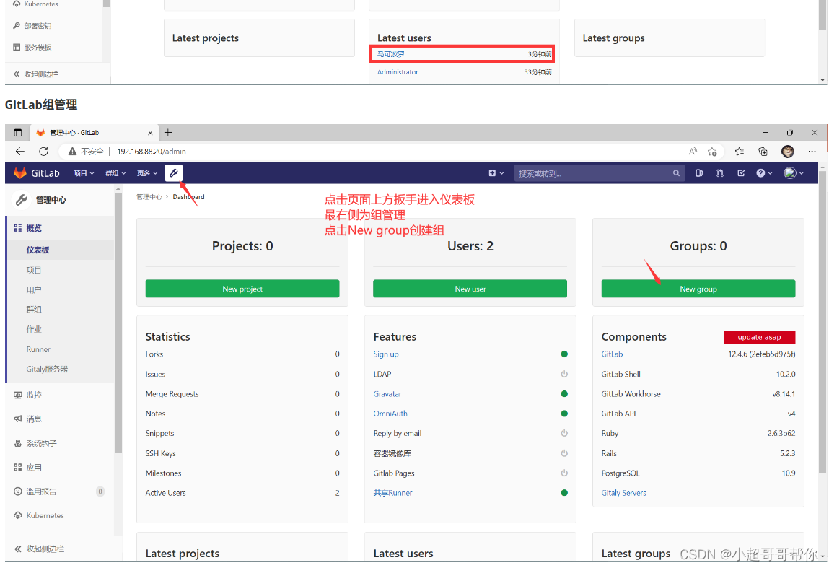This screenshot has width=829, height=568.
Task: Click the todos checkmark icon in the navbar
Action: [741, 172]
